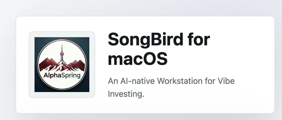This screenshot has height=120, width=282.
Task: Click the AlphaSpring circular app logo
Action: tap(62, 64)
